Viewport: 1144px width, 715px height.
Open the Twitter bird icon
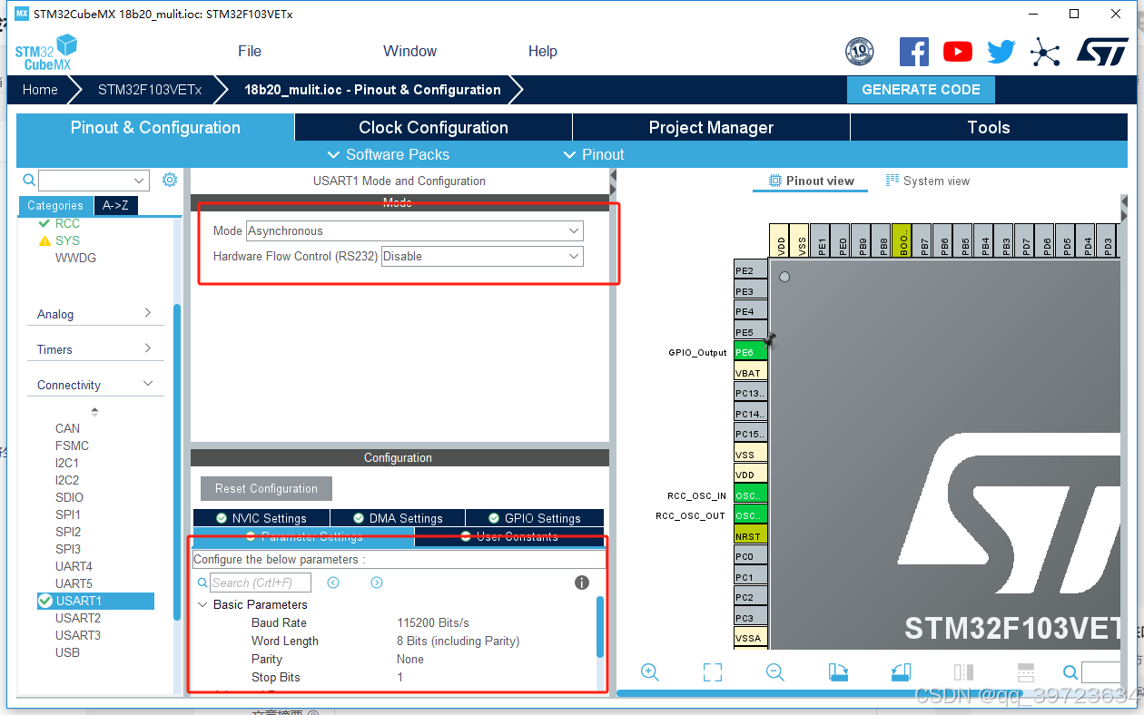pyautogui.click(x=1001, y=52)
